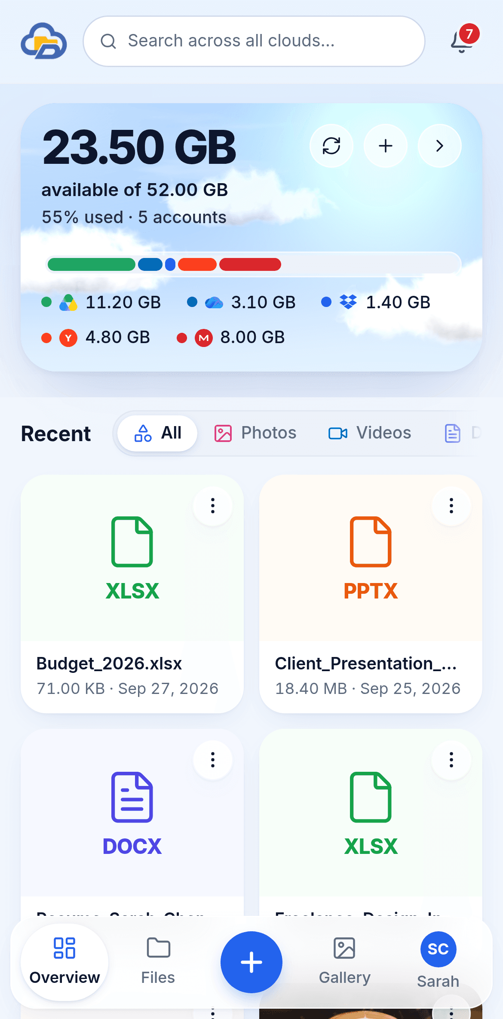Open the documents filter tab icon
503x1019 pixels.
pyautogui.click(x=452, y=433)
